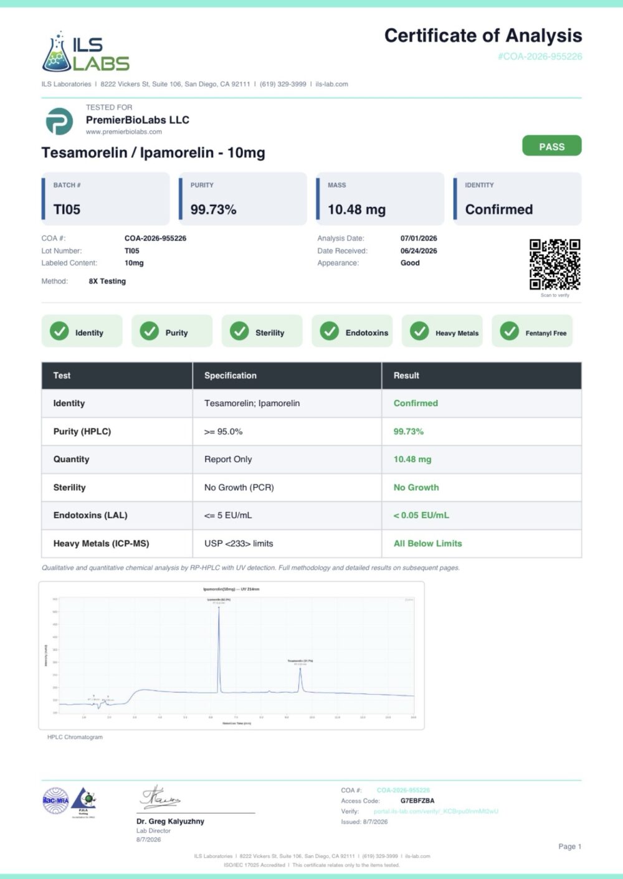Viewport: 623px width, 879px height.
Task: Click the green '99.73%' table result
Action: pyautogui.click(x=408, y=431)
